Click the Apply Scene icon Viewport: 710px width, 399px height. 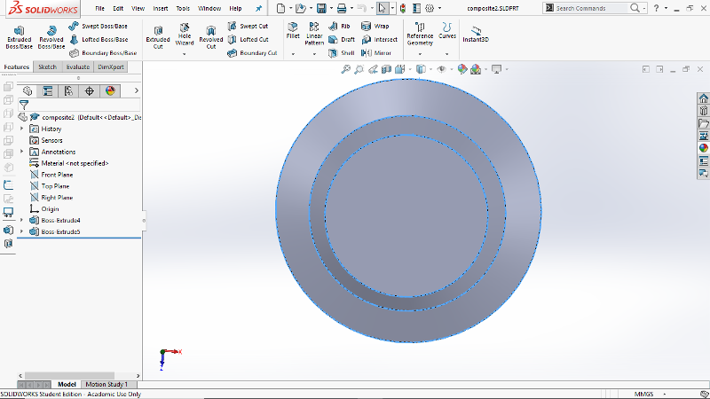point(476,69)
